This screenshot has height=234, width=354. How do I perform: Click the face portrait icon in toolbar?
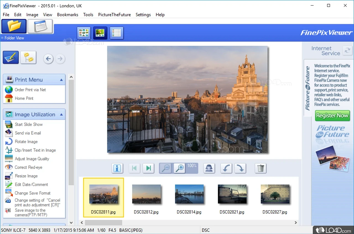[209, 168]
